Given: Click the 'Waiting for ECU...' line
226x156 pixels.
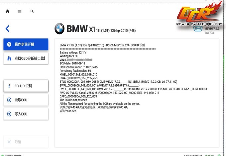Looking at the screenshot, I should pyautogui.click(x=70, y=56).
